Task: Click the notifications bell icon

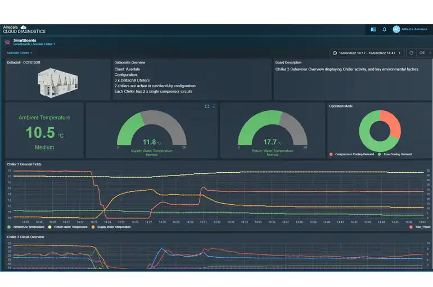Action: point(385,29)
